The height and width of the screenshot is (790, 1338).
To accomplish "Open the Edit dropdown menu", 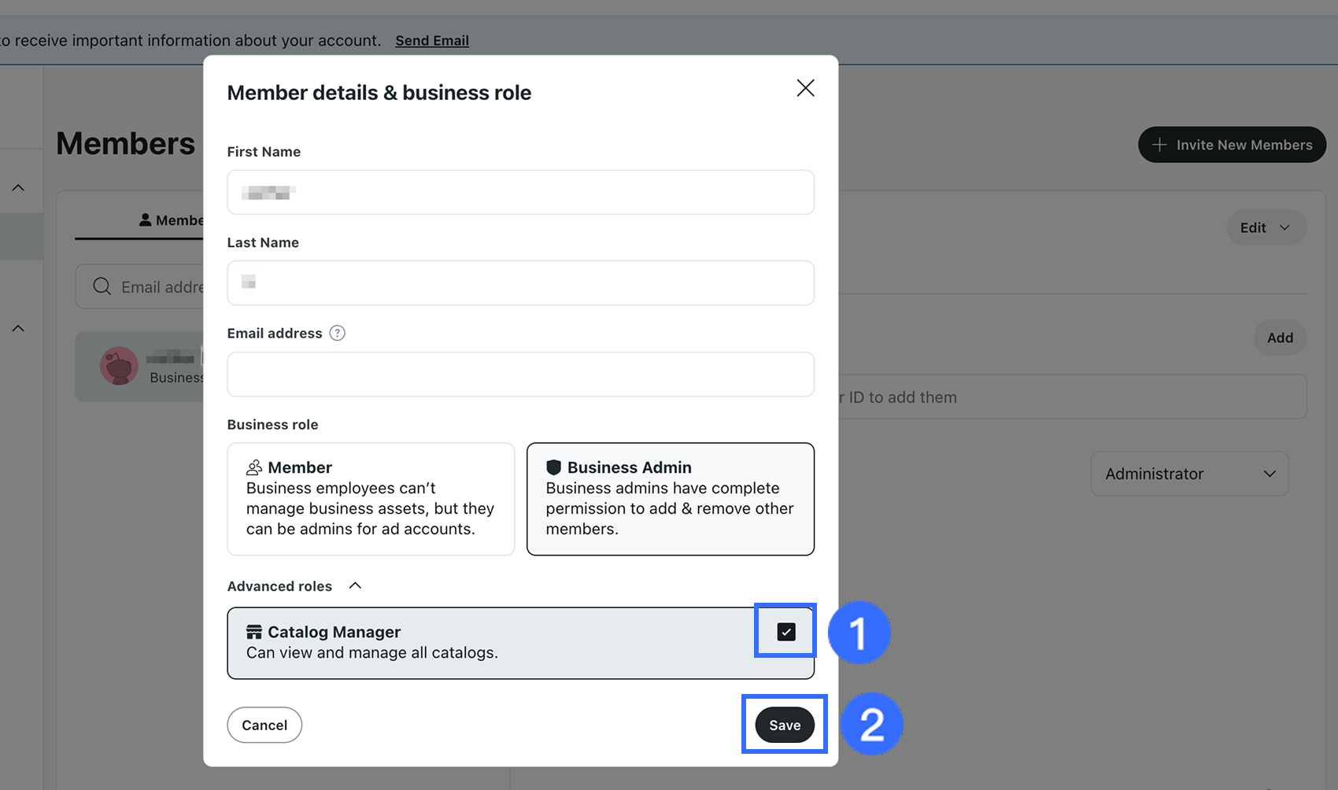I will [1266, 227].
